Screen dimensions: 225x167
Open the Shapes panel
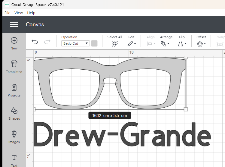pos(14,111)
